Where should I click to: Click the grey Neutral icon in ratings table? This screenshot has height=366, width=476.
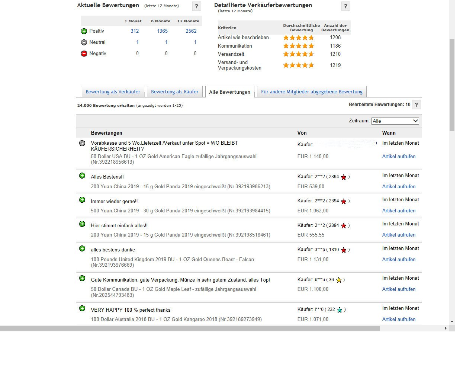pyautogui.click(x=84, y=42)
